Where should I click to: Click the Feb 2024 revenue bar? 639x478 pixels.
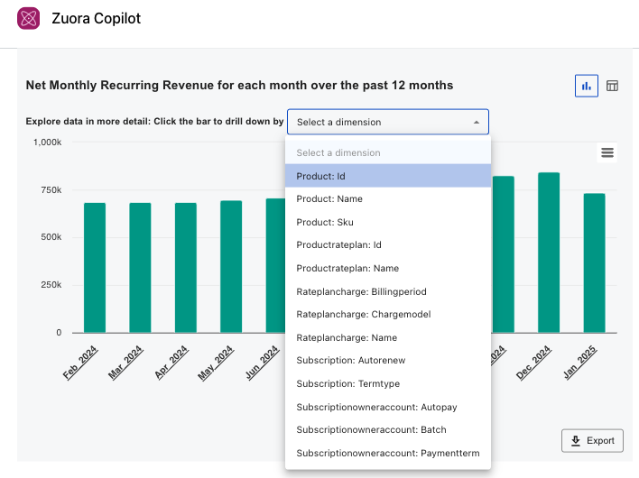[95, 268]
